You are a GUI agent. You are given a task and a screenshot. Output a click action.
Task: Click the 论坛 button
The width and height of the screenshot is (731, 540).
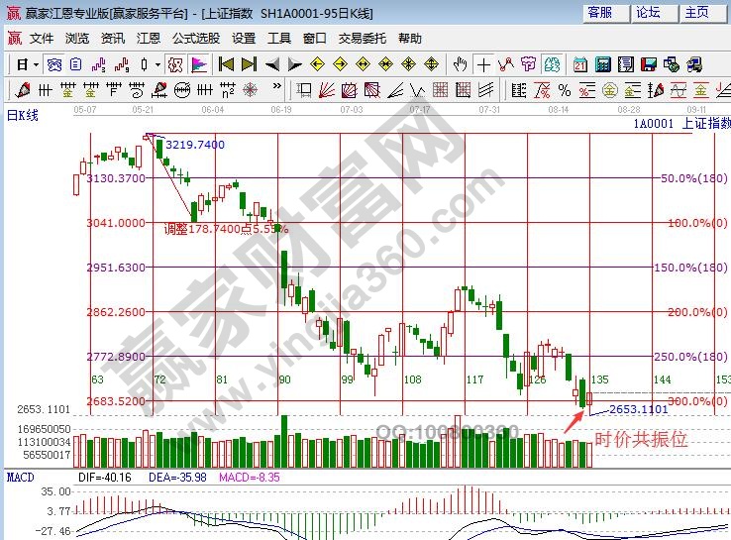649,13
